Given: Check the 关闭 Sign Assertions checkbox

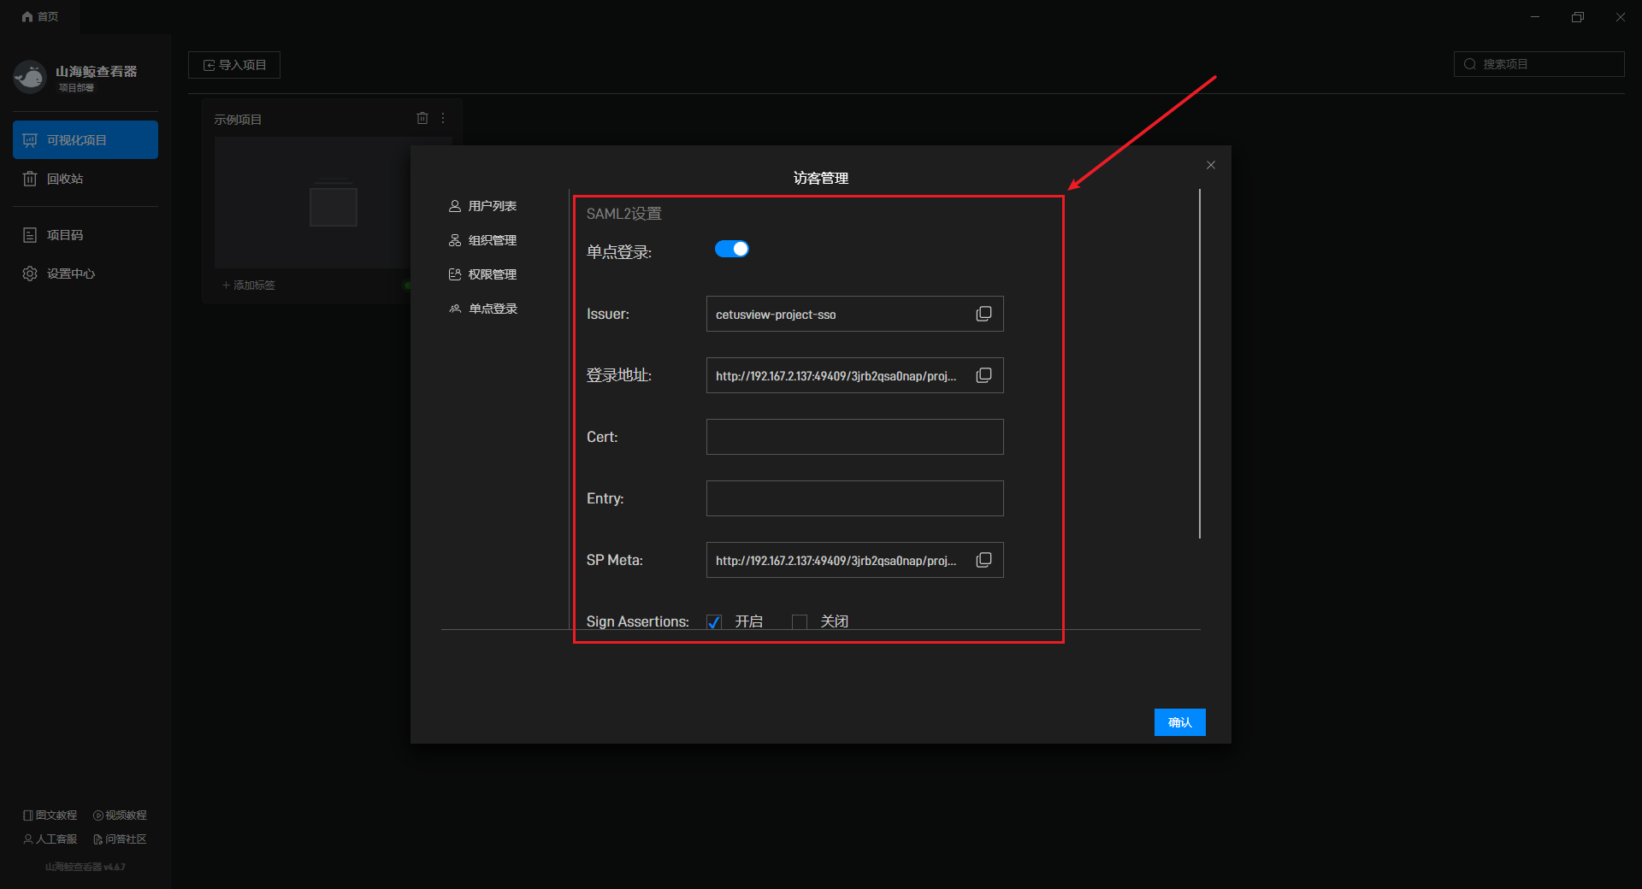Looking at the screenshot, I should 800,621.
